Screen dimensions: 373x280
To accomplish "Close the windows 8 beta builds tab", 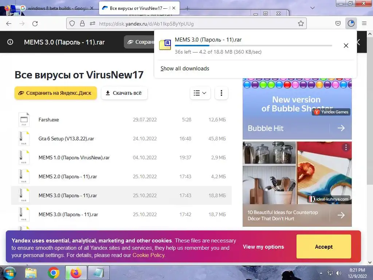I will pos(91,8).
